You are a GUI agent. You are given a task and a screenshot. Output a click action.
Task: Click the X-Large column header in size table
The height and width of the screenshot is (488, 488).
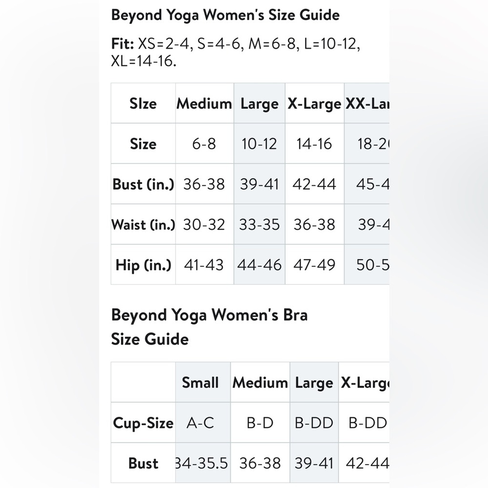[x=314, y=103]
